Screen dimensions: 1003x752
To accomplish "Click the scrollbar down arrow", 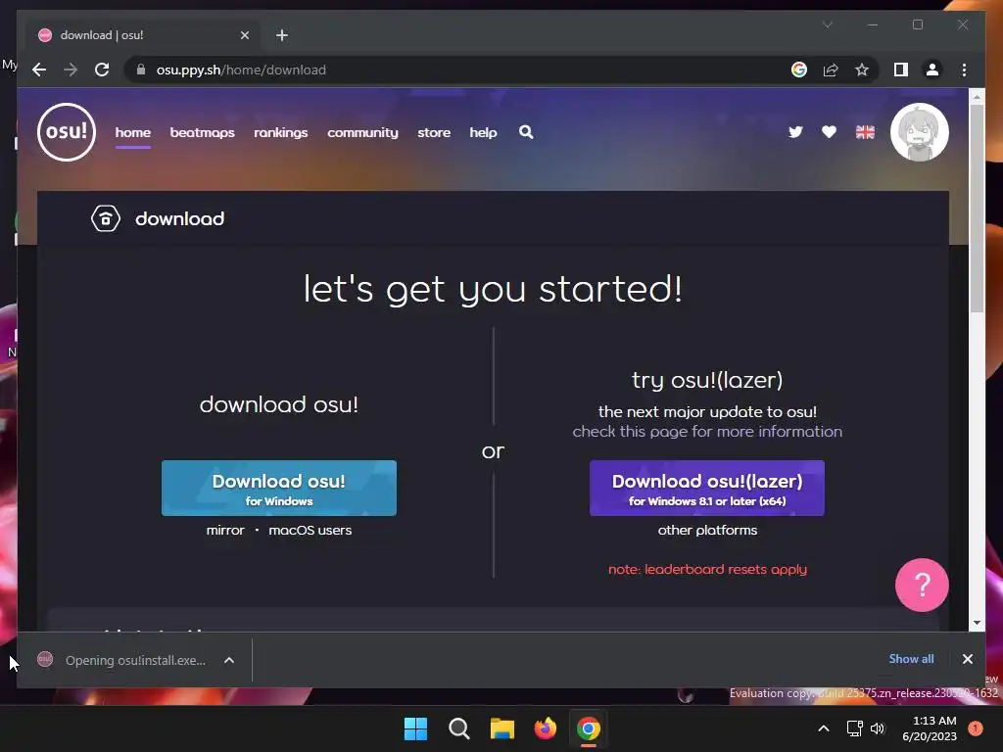I will pyautogui.click(x=977, y=623).
